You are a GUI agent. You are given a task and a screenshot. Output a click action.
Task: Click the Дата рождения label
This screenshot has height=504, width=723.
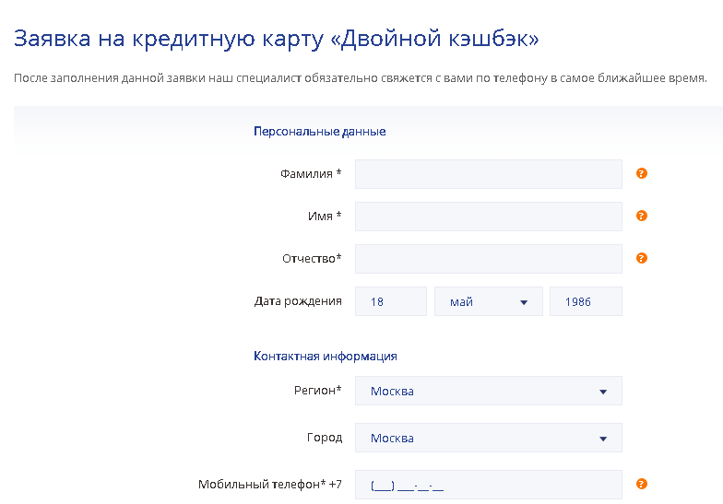pyautogui.click(x=298, y=301)
